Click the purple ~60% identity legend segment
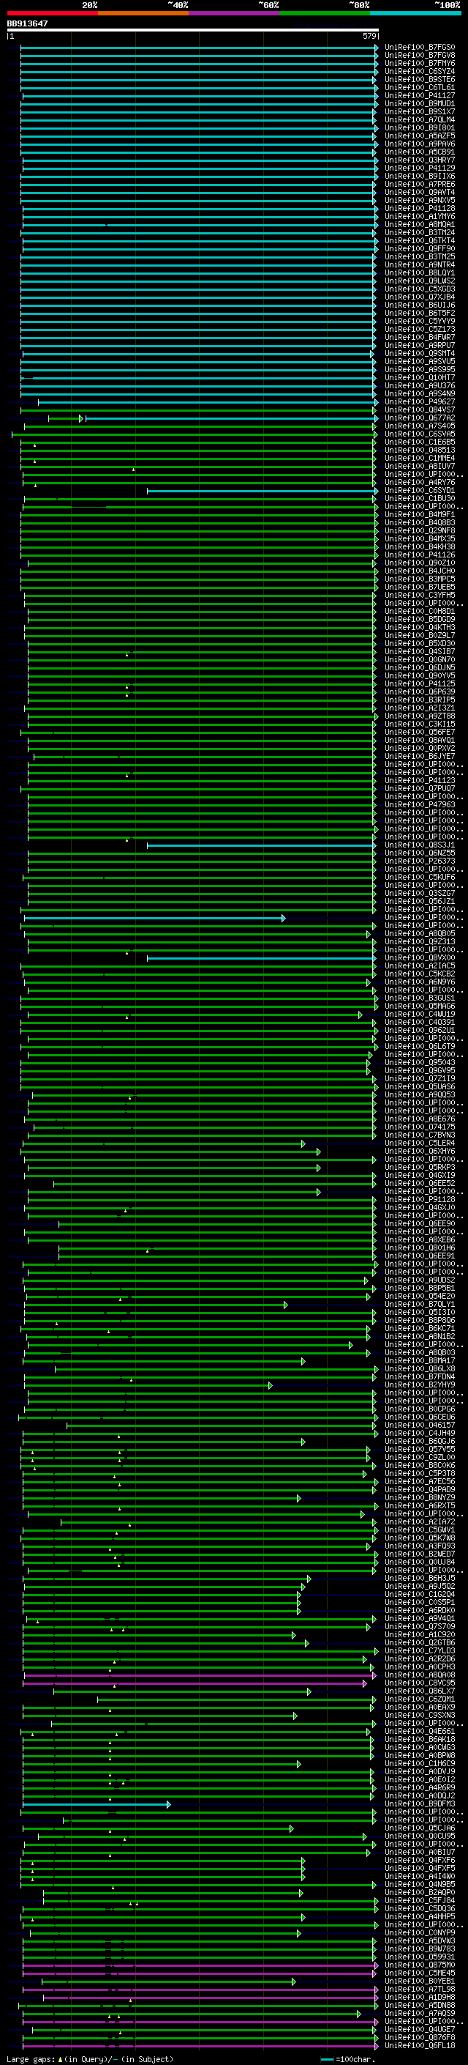The height and width of the screenshot is (2065, 468). (235, 13)
